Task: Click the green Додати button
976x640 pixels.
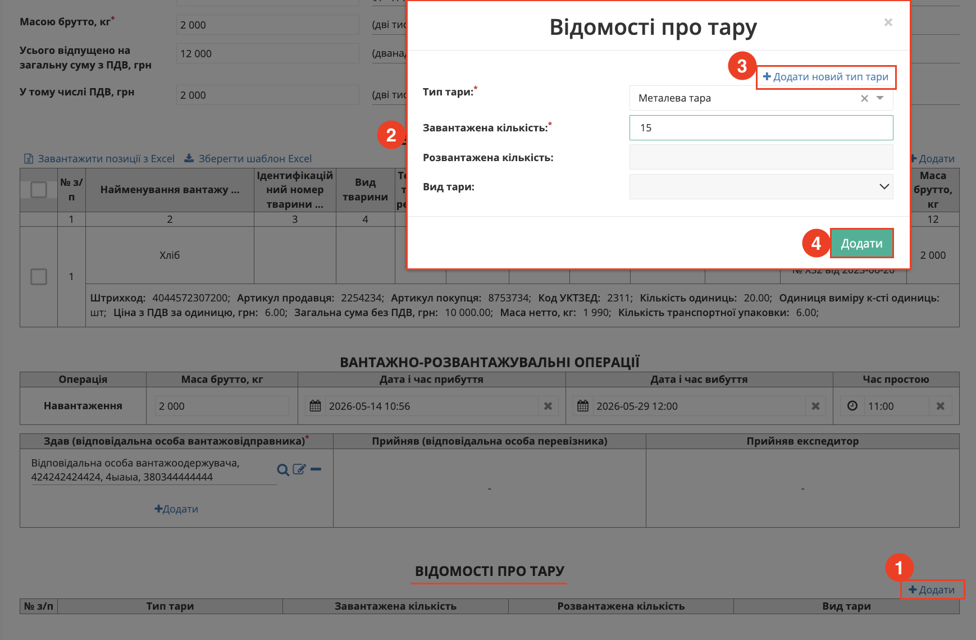Action: (x=861, y=243)
